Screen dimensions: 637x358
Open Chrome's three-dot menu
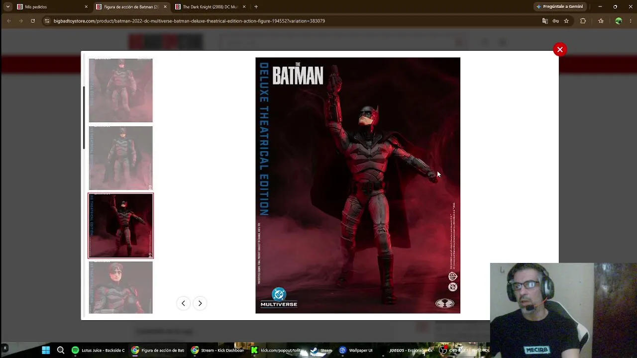tap(631, 21)
